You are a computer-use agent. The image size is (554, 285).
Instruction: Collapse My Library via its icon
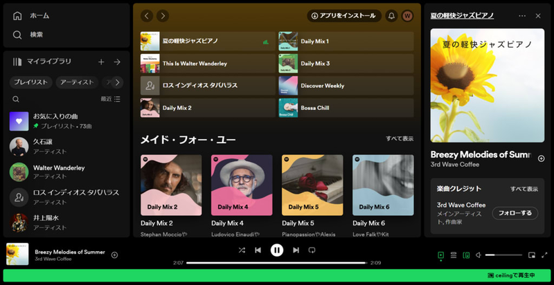pyautogui.click(x=17, y=62)
